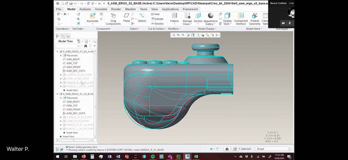Open Spotify from the Windows taskbar
Image resolution: width=348 pixels, height=160 pixels.
[x=153, y=156]
